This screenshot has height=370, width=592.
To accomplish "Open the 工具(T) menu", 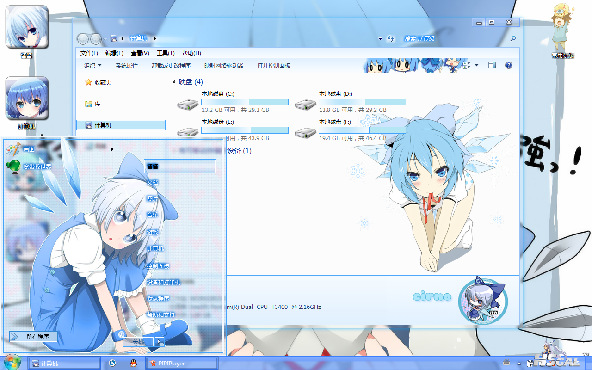I will pyautogui.click(x=165, y=53).
